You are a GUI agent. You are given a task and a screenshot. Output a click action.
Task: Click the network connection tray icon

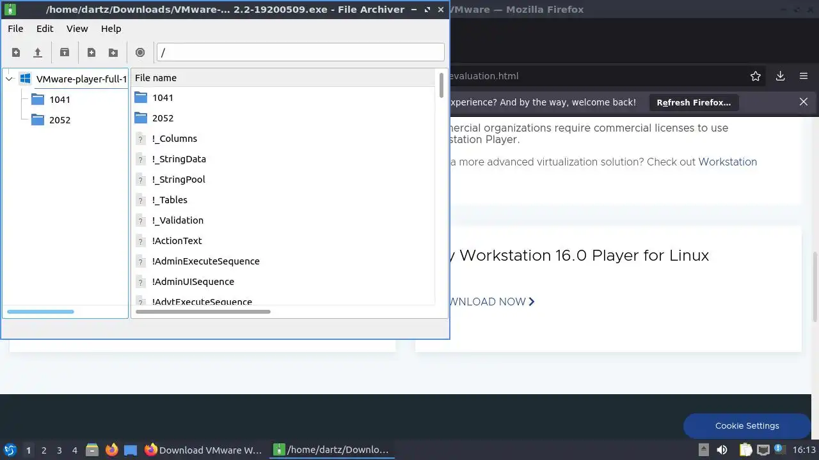(763, 450)
